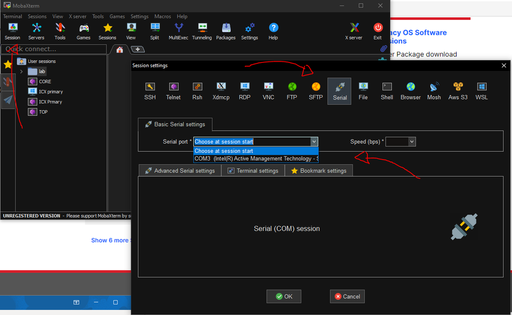
Task: Expand the lab folder in sessions tree
Action: click(22, 72)
